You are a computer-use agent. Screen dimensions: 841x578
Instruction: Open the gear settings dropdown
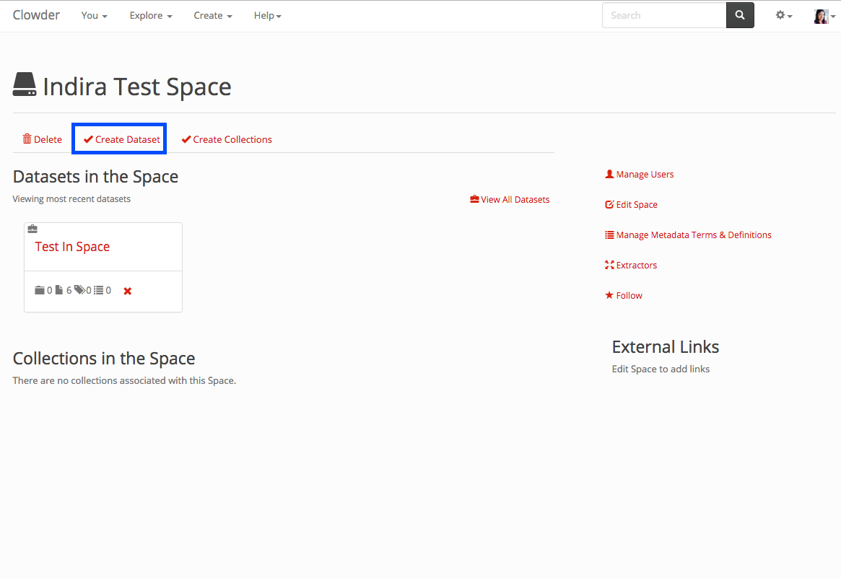783,15
